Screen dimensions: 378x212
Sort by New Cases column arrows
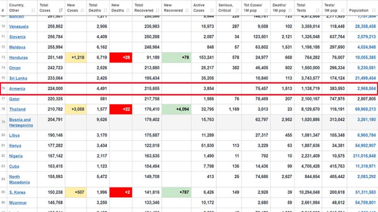(x=82, y=10)
